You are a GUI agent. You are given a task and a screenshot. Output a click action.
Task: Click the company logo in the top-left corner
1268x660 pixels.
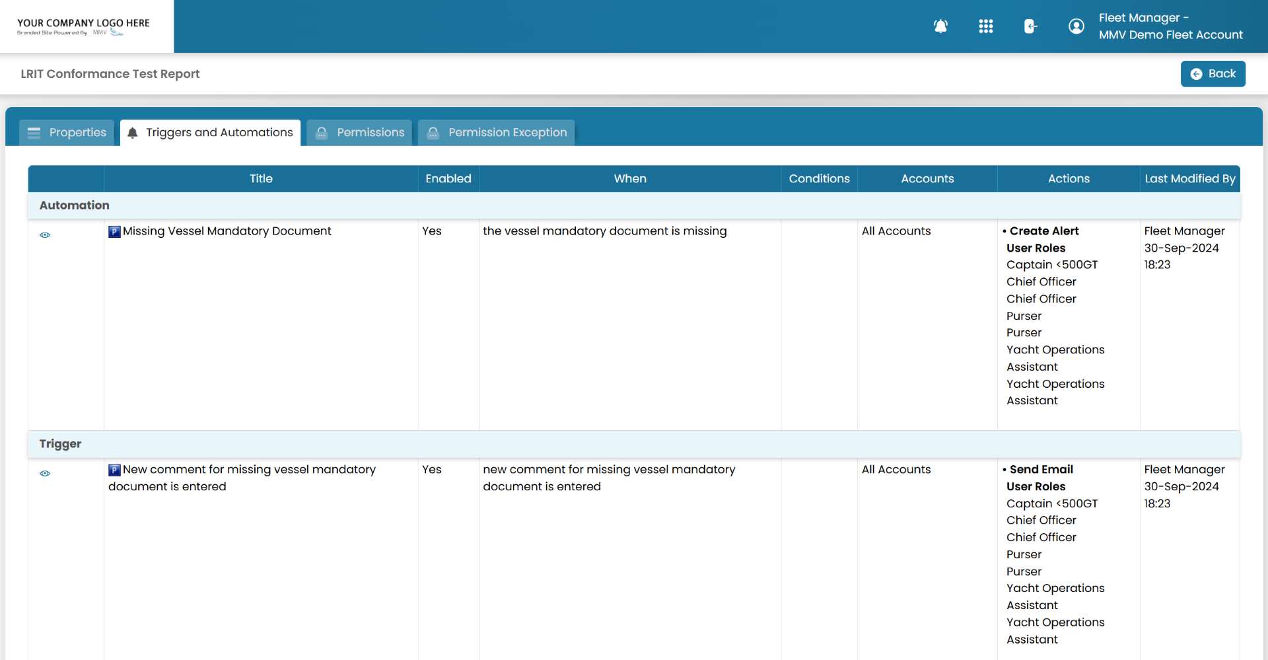click(85, 26)
